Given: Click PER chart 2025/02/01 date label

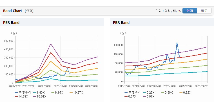Looking at the screenshot, I should (76, 86).
